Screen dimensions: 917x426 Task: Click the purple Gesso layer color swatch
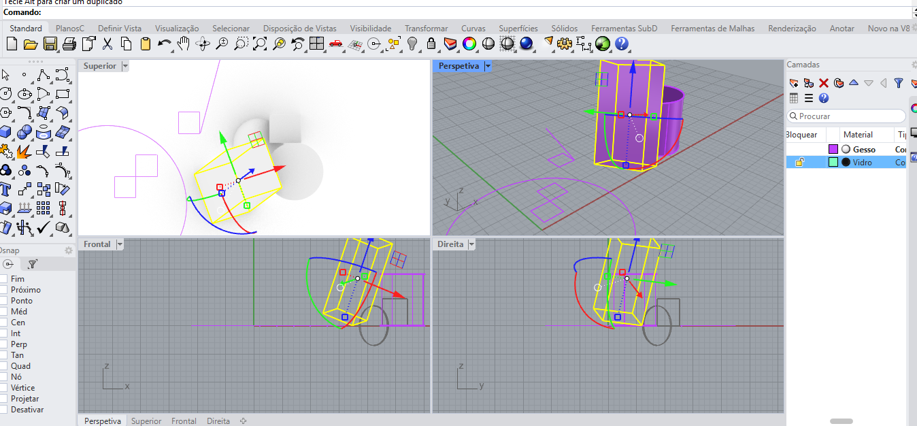833,149
